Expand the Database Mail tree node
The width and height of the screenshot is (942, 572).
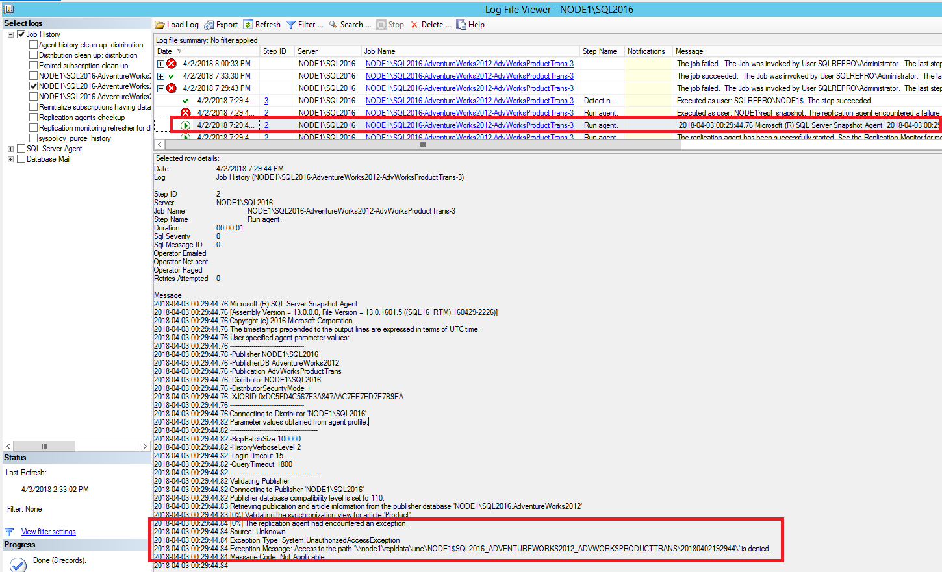pos(10,158)
